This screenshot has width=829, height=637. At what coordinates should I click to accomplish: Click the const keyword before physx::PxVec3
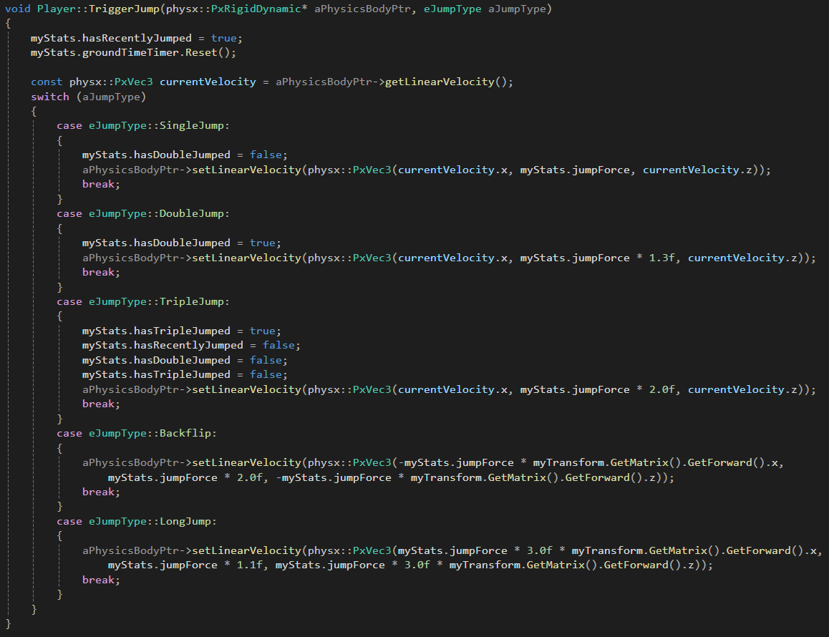[47, 82]
